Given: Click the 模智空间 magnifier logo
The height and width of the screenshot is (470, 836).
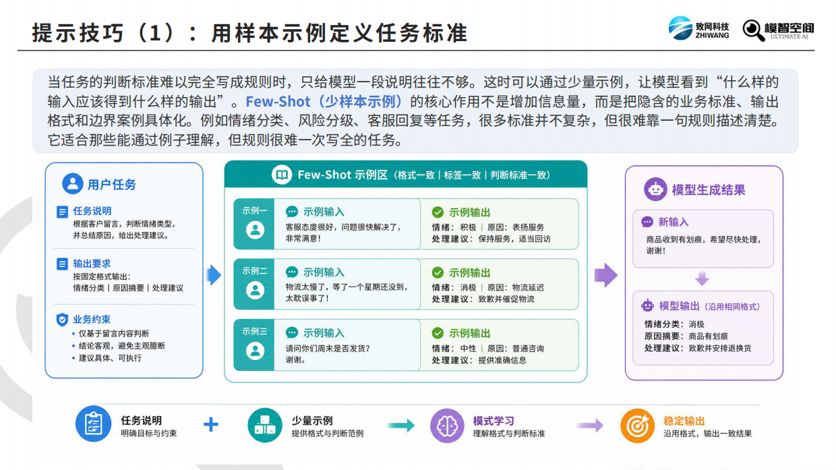Looking at the screenshot, I should [778, 29].
